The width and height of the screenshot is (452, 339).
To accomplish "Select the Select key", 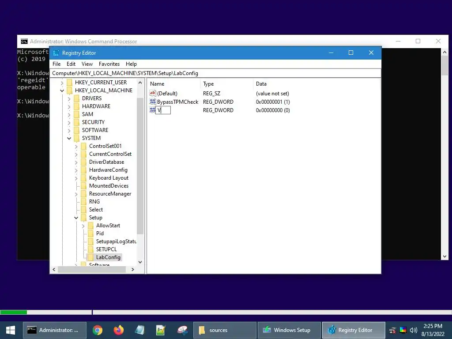I will pos(96,210).
